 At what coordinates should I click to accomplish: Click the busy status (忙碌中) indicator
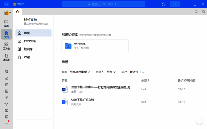click(x=19, y=4)
